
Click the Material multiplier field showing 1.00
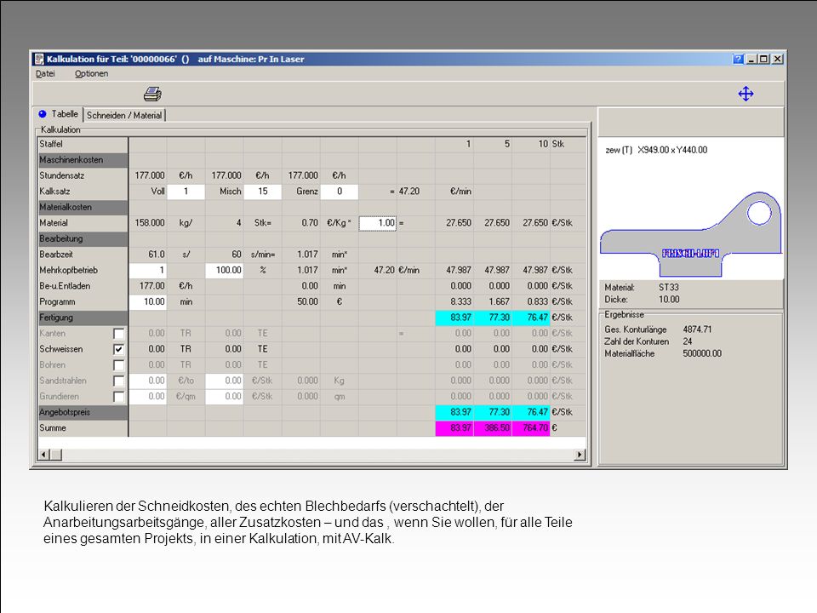pyautogui.click(x=378, y=223)
